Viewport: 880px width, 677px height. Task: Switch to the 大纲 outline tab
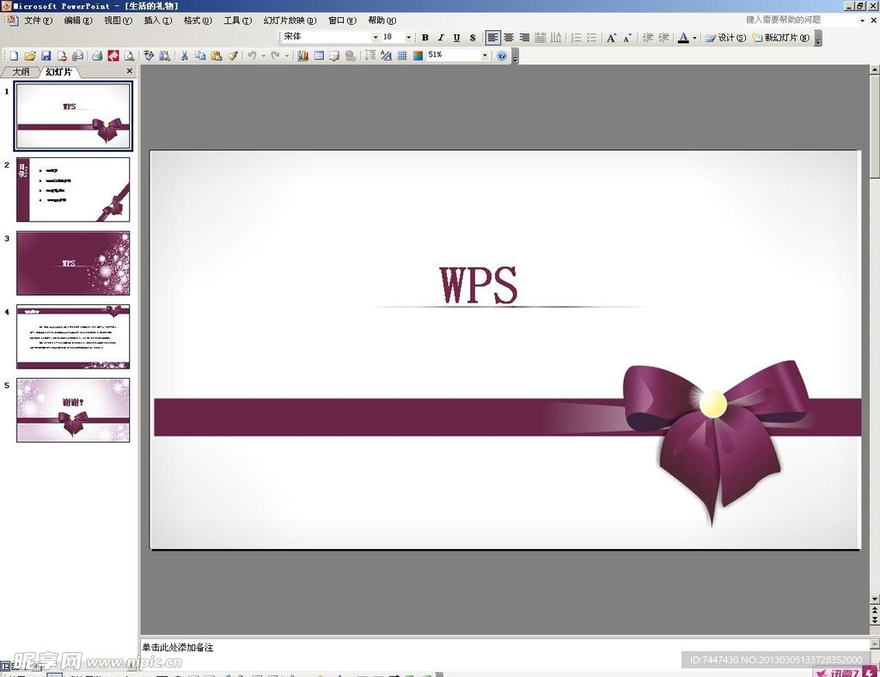pyautogui.click(x=21, y=72)
